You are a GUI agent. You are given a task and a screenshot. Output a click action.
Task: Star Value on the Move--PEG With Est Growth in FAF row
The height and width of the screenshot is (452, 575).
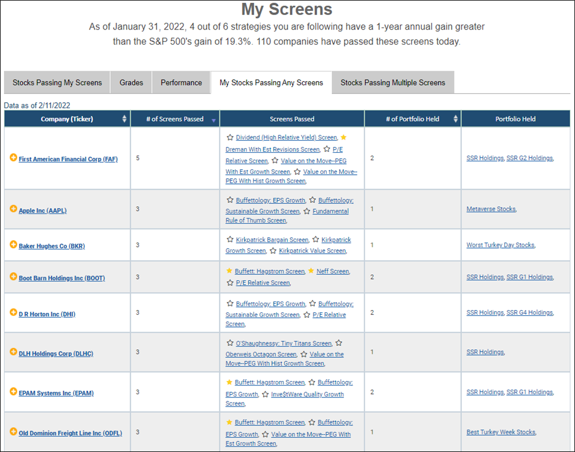pyautogui.click(x=275, y=161)
